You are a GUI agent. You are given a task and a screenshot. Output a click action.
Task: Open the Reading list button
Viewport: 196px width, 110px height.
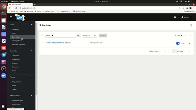tap(189, 11)
